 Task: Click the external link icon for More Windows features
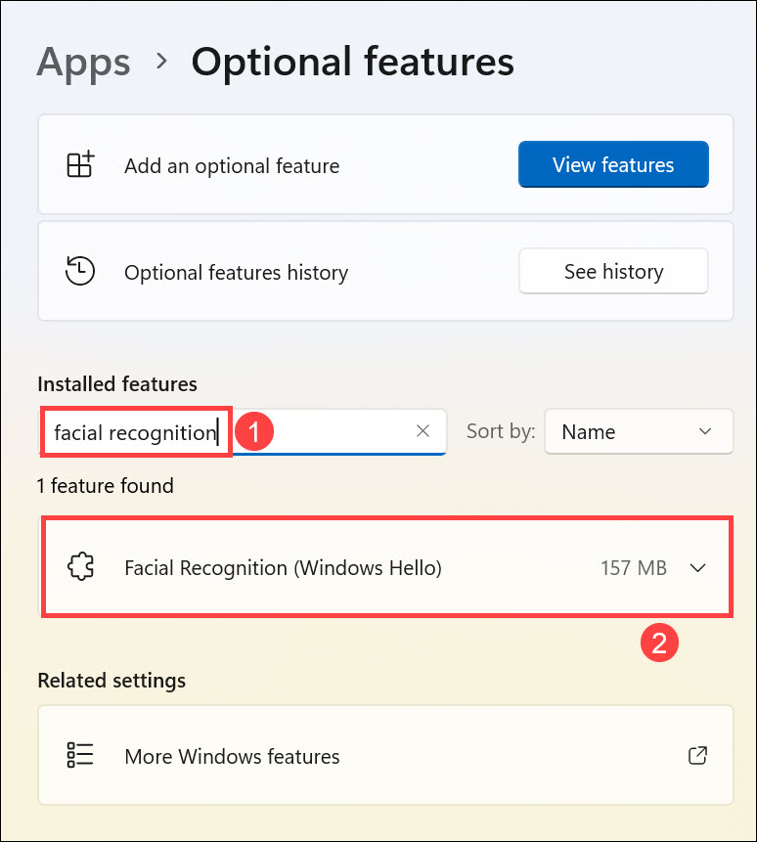(697, 756)
